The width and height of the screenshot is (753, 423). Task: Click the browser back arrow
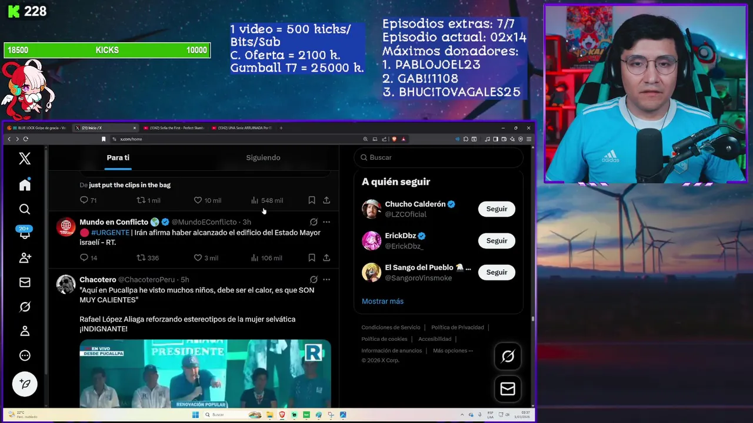coord(9,139)
